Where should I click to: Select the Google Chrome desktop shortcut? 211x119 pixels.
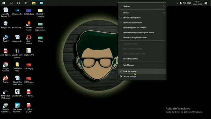[x=6, y=67]
